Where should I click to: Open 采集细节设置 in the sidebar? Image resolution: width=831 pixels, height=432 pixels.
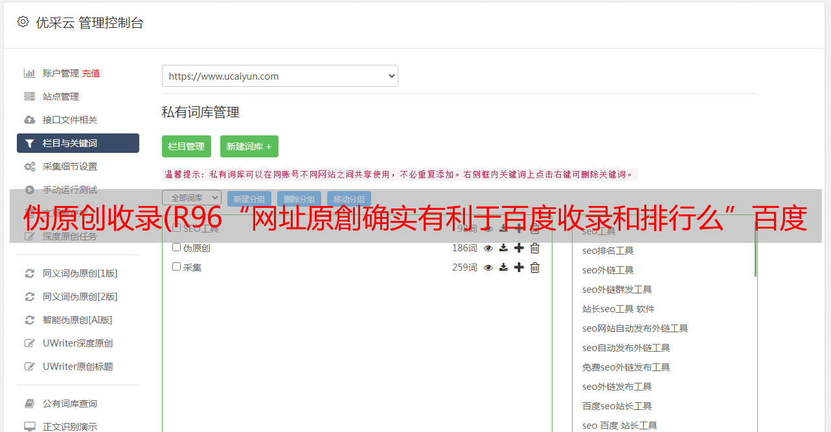(x=70, y=166)
